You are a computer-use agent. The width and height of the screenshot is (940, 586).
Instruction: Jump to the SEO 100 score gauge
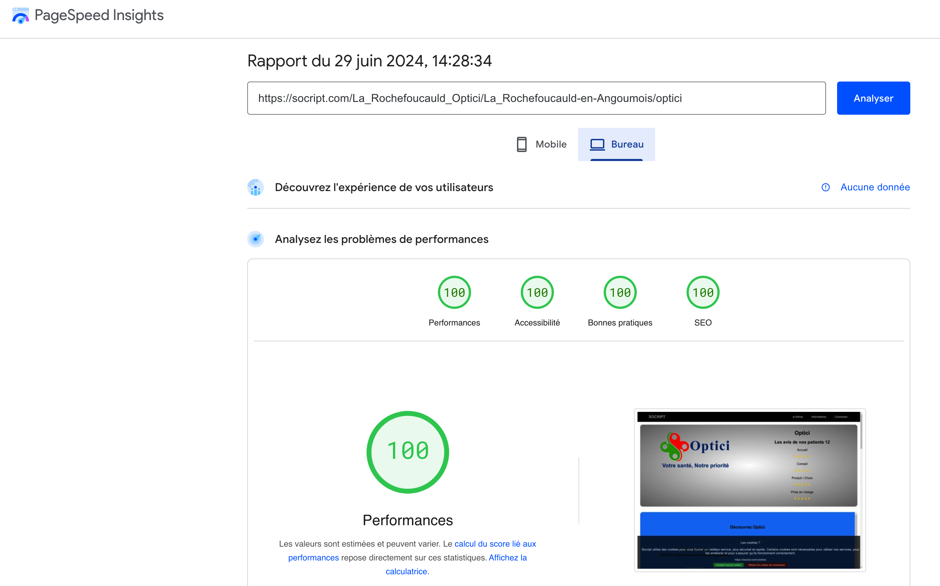click(702, 292)
